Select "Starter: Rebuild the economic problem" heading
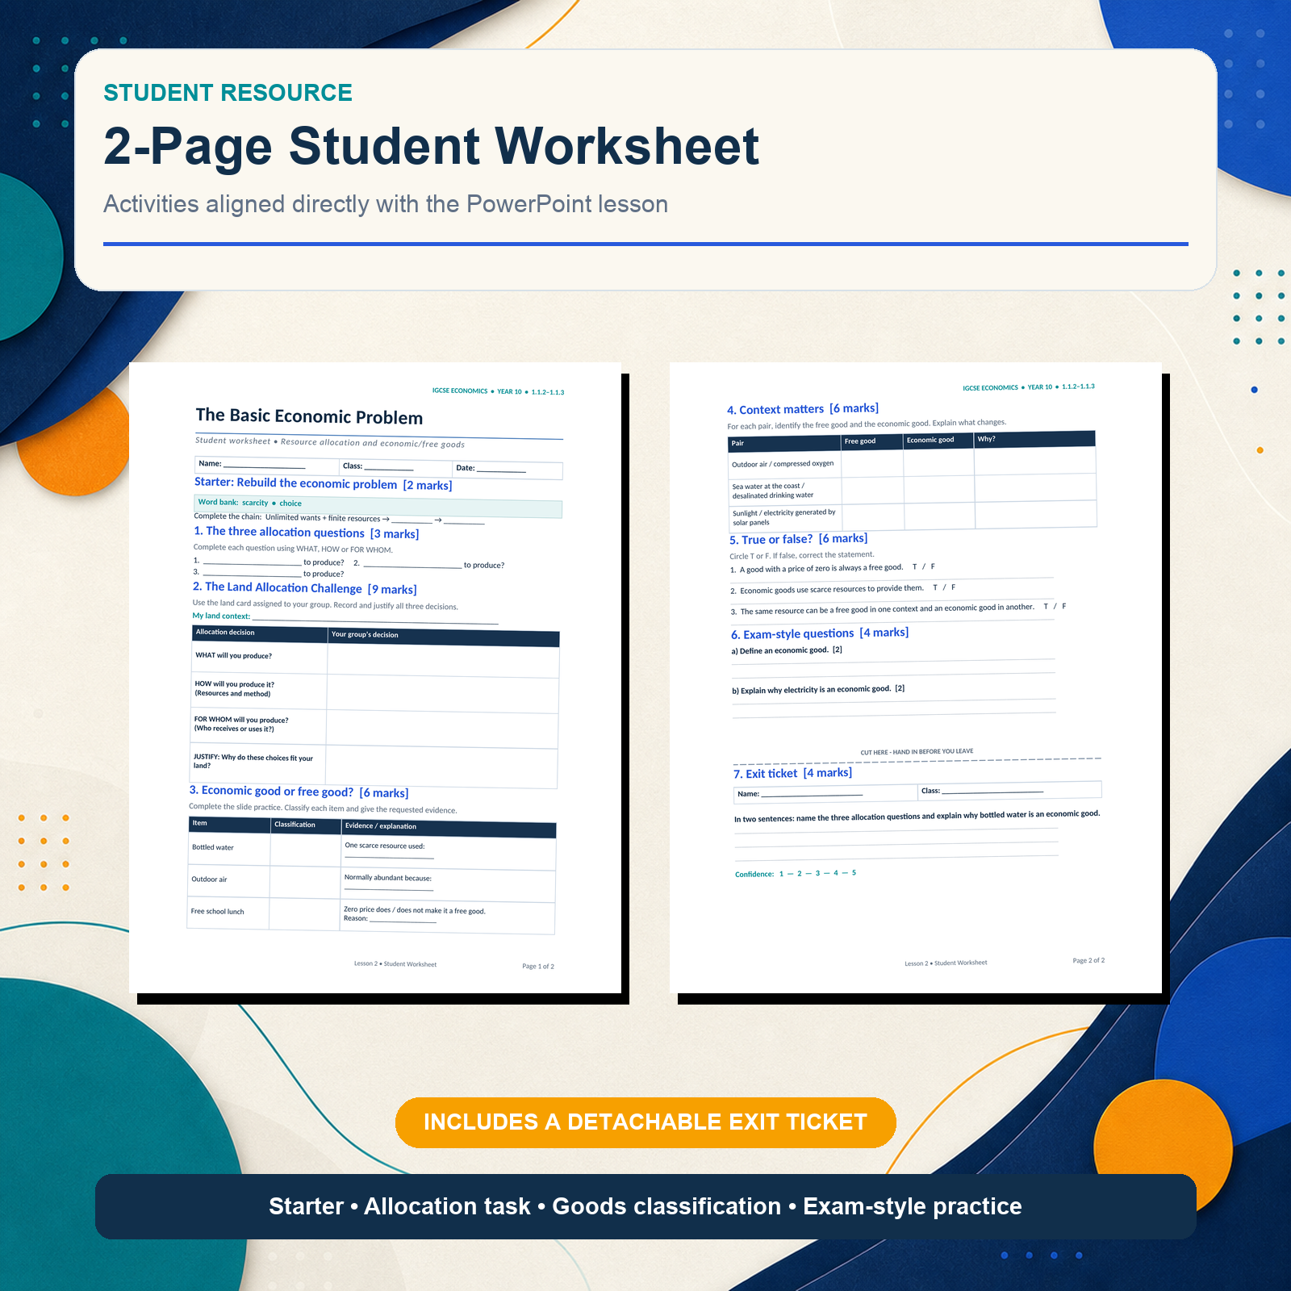This screenshot has width=1291, height=1291. point(323,484)
